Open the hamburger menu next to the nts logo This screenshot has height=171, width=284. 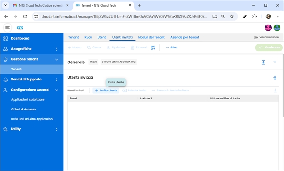(8, 28)
